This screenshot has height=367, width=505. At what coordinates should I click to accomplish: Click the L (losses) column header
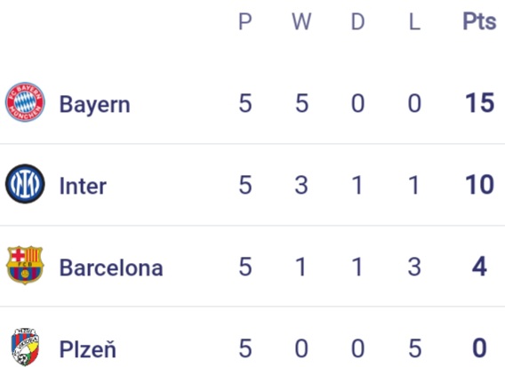coord(414,22)
